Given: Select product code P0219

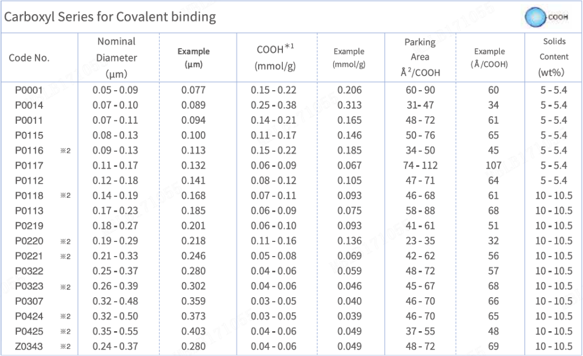Looking at the screenshot, I should pyautogui.click(x=29, y=226).
